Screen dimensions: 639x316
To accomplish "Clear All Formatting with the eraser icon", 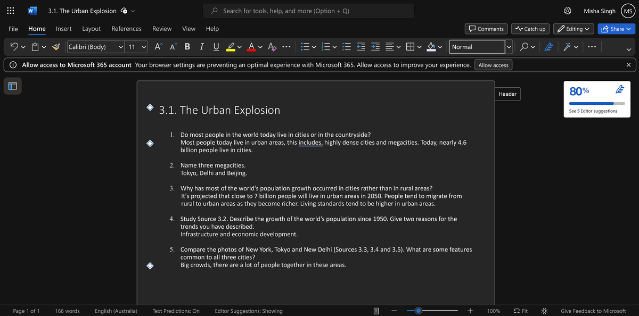I will (272, 47).
